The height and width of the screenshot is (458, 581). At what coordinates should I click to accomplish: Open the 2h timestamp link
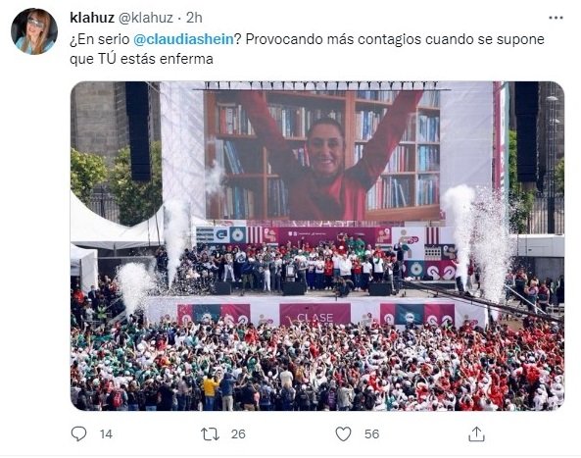click(194, 18)
